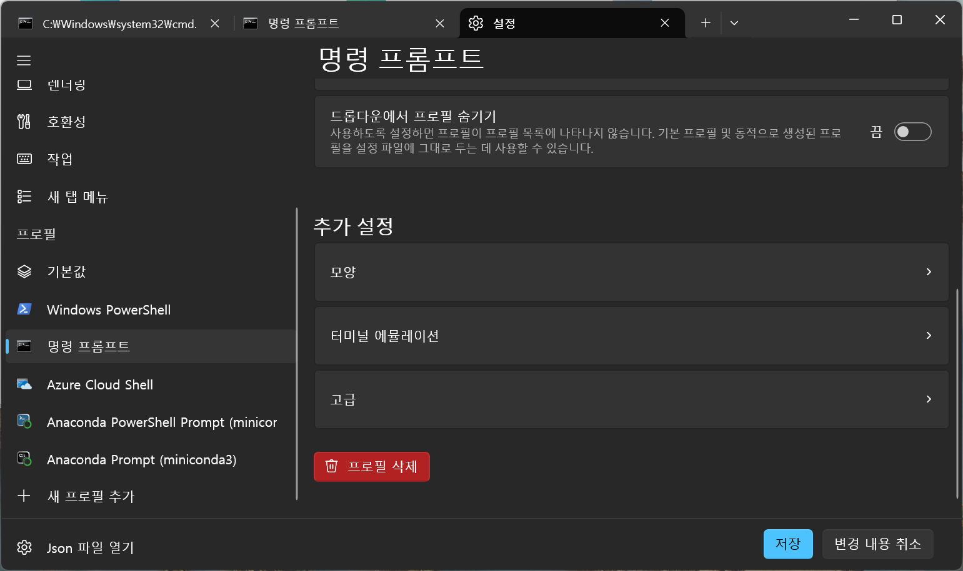
Task: Select the 기본값 profile entry
Action: coord(150,271)
